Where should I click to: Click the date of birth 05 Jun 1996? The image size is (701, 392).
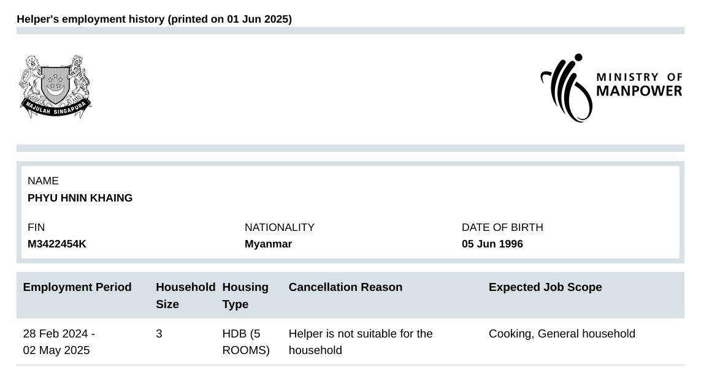pos(492,244)
